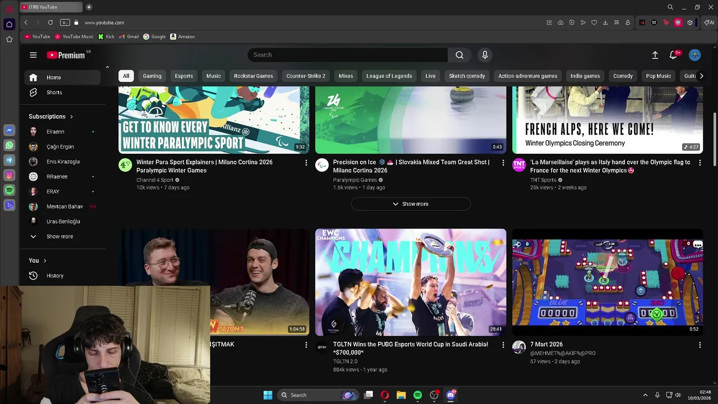The width and height of the screenshot is (718, 404).
Task: Open Windows Start menu
Action: (x=268, y=395)
